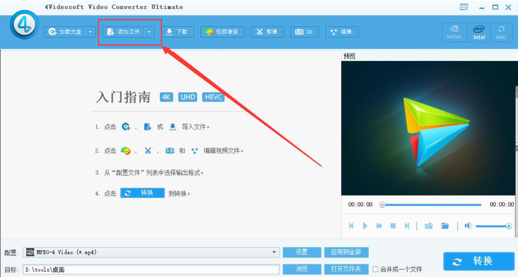
Task: Click the 预览 preview label
Action: (x=349, y=56)
